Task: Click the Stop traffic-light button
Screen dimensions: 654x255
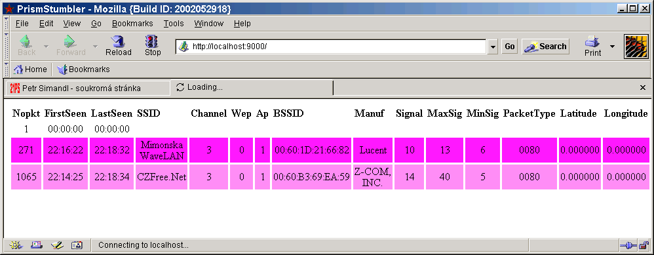Action: [153, 45]
